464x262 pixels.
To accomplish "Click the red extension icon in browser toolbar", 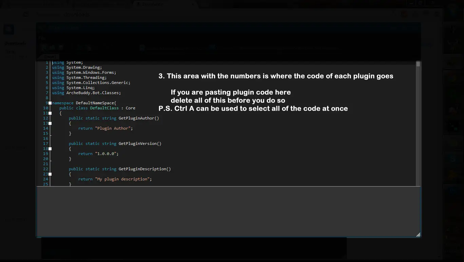I will pyautogui.click(x=404, y=14).
